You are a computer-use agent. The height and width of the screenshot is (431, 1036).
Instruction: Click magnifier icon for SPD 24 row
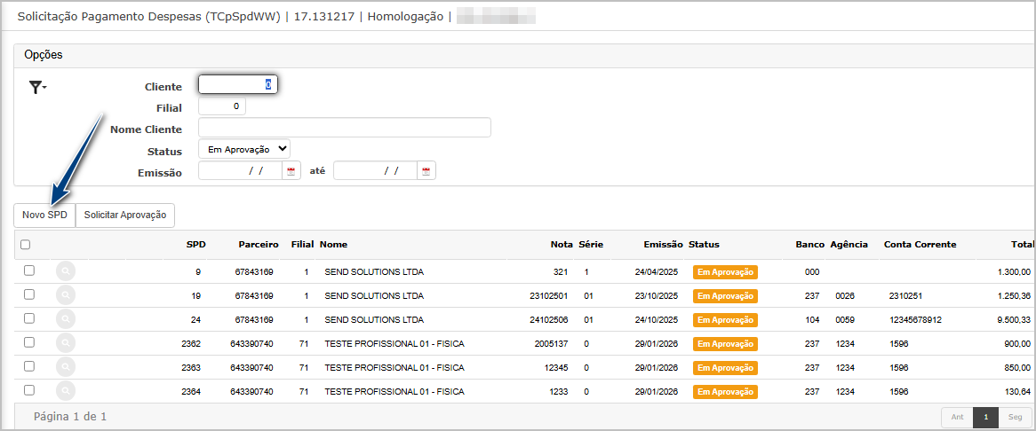[65, 319]
